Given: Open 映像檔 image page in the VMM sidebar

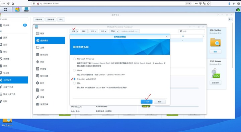Looking at the screenshot, I should tap(50, 69).
